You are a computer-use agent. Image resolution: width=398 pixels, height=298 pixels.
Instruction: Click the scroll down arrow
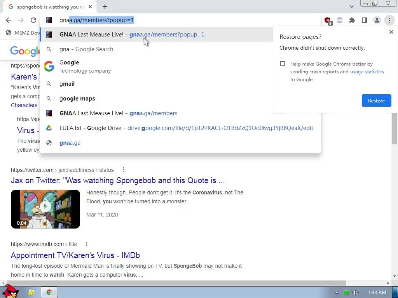(395, 276)
